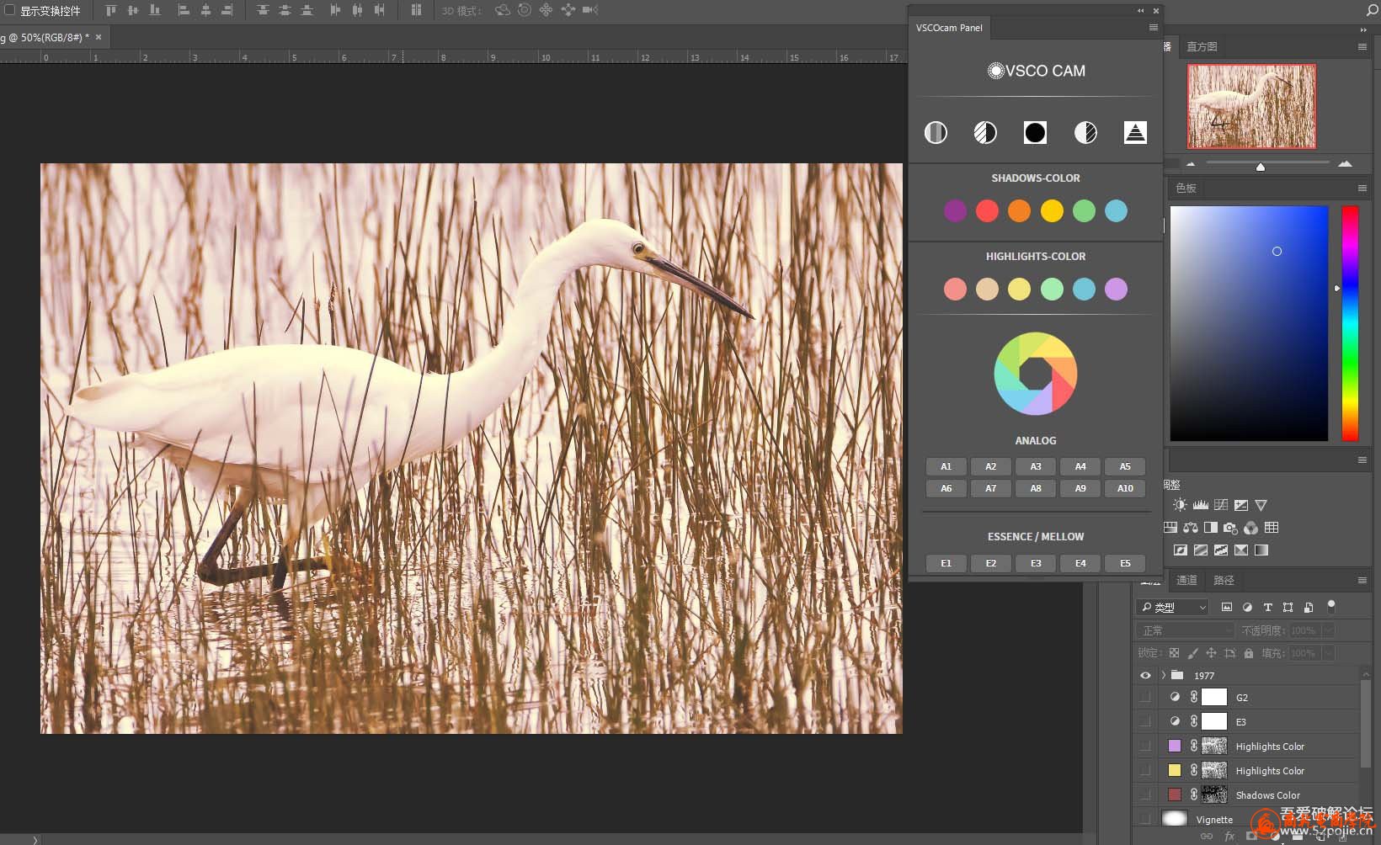Apply the E3 essence preset
Screen dimensions: 1381x845
1036,563
